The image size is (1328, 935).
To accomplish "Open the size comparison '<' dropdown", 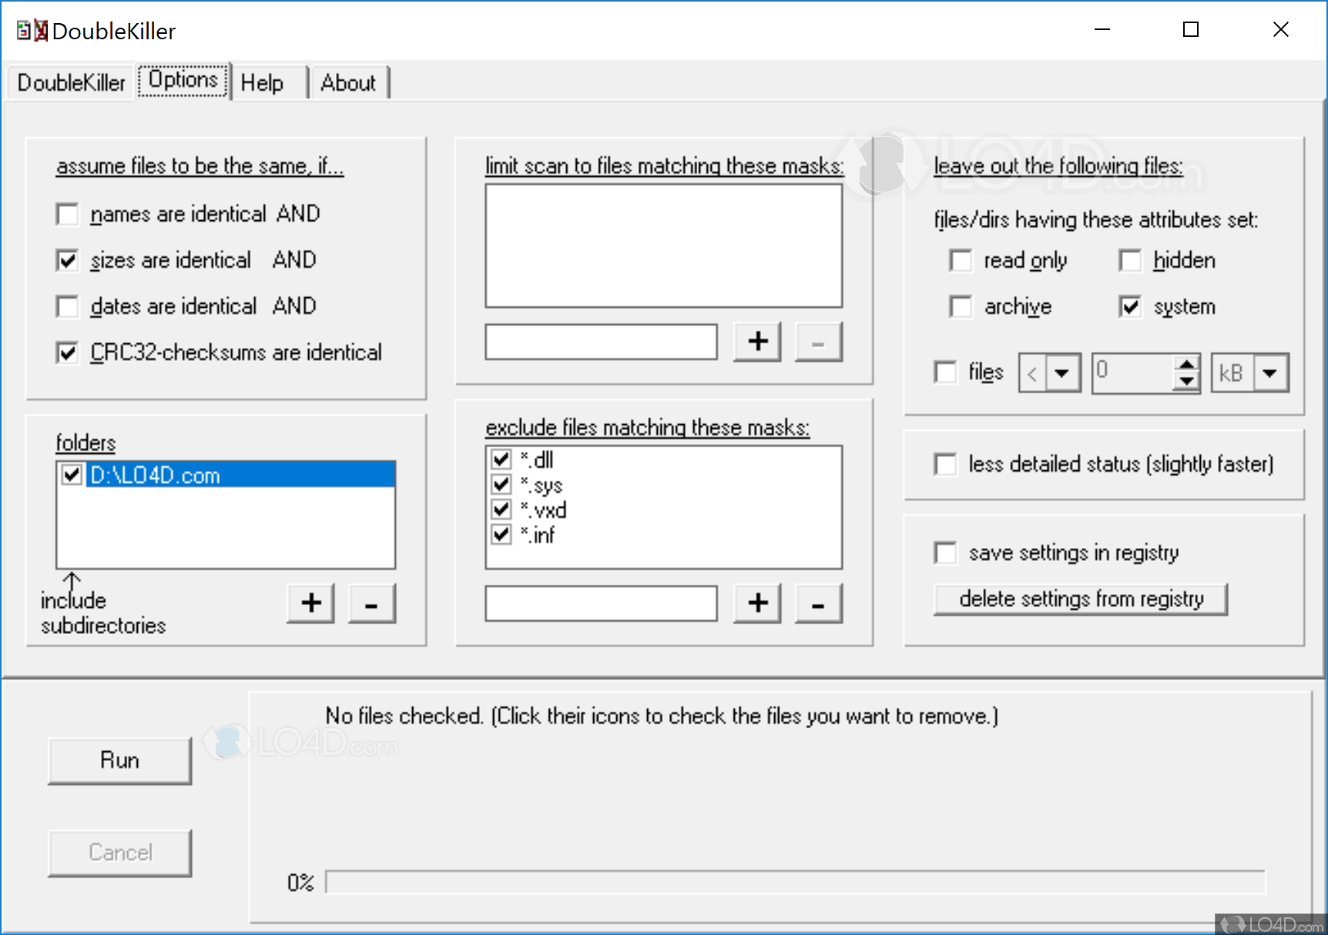I will pos(1063,373).
